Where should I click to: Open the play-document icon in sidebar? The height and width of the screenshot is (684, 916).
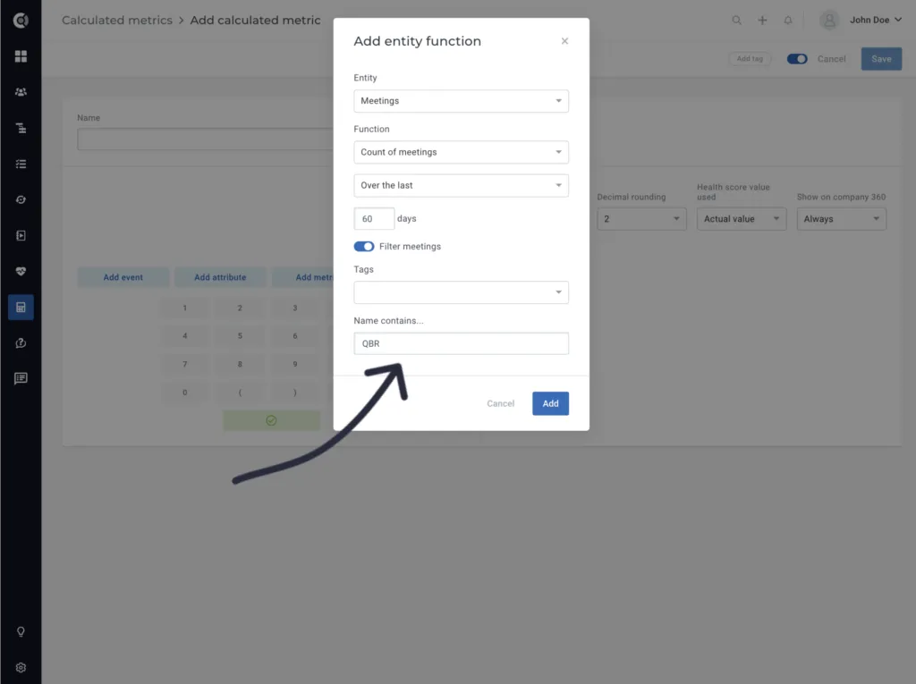point(21,235)
